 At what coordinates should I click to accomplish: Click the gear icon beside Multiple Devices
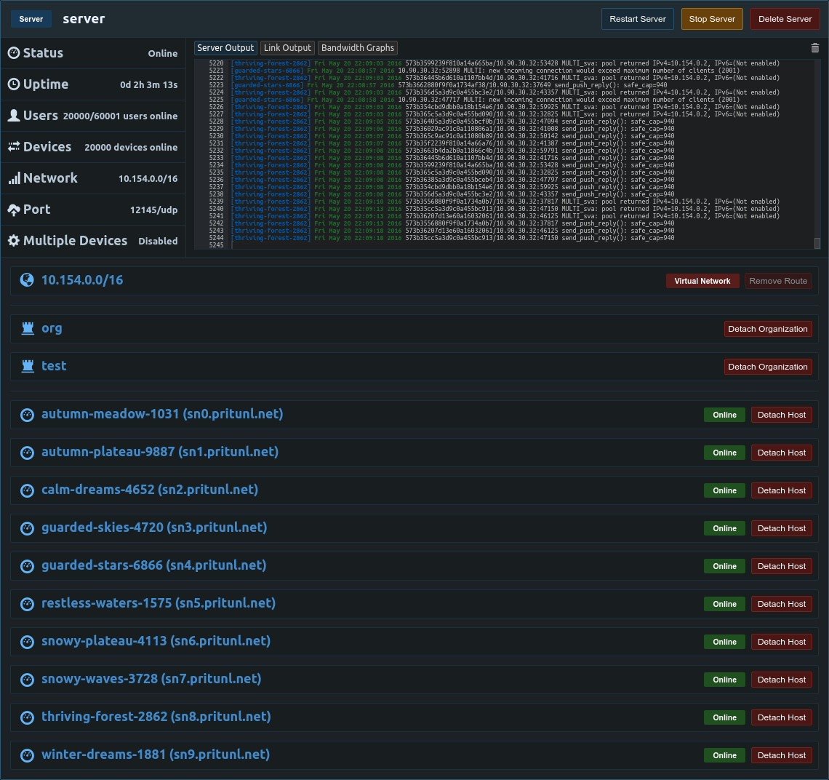tap(14, 241)
